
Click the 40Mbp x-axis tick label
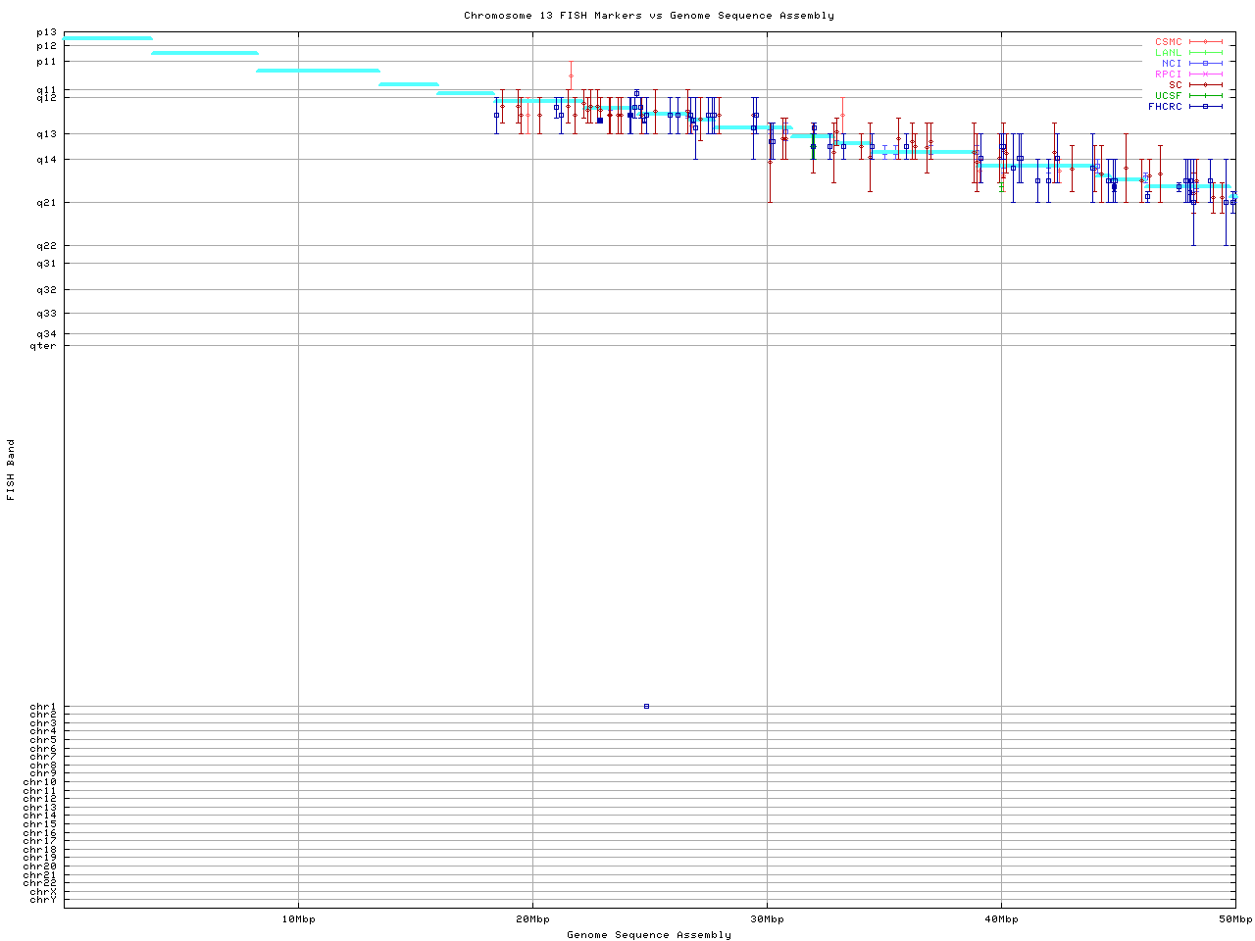[1001, 919]
